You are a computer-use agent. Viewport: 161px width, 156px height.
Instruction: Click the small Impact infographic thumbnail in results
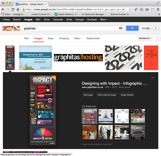pos(10,58)
